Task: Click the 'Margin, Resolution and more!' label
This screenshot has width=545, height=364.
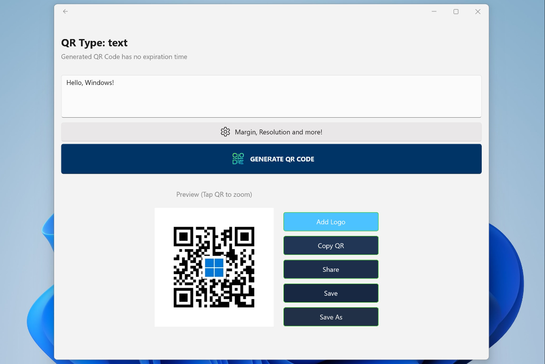Action: point(278,132)
